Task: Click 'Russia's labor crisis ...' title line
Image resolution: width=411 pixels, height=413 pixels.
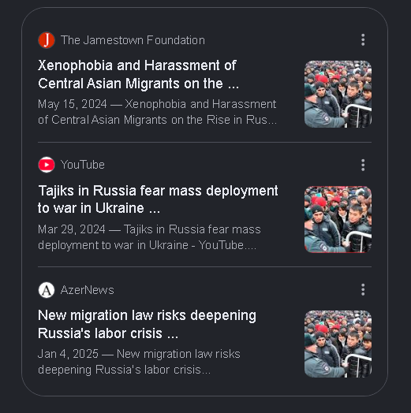Action: 108,333
